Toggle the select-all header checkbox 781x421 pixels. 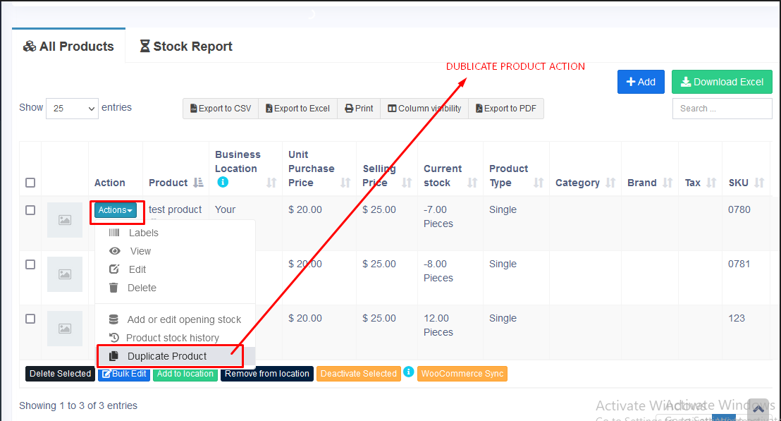coord(30,183)
